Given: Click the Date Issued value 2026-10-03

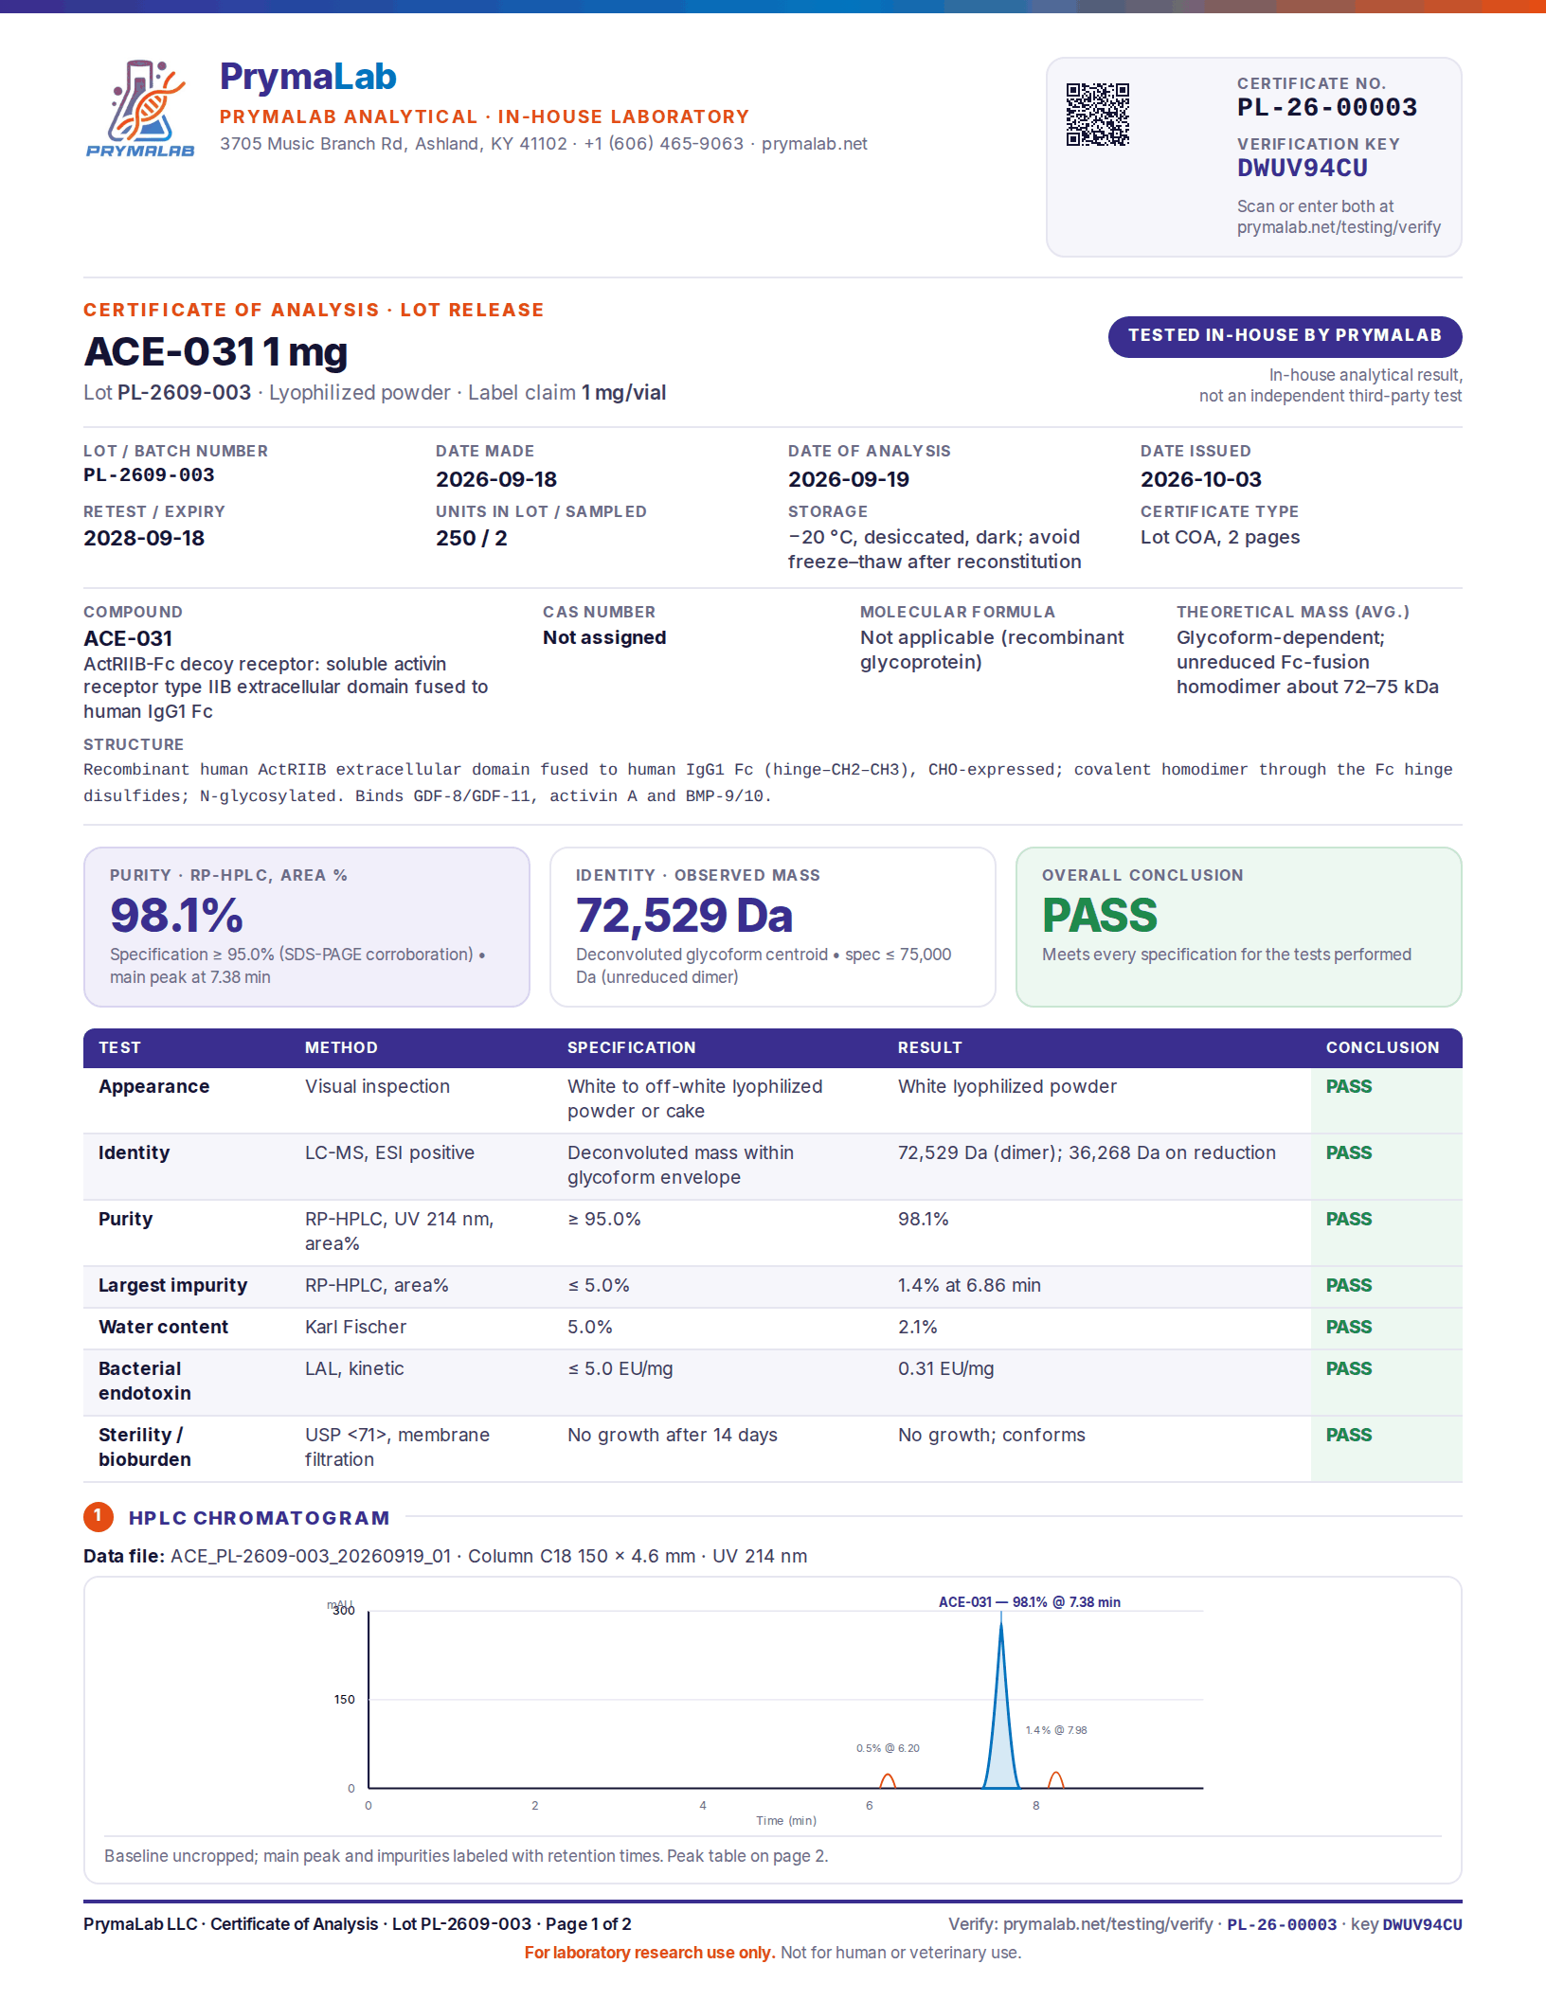Looking at the screenshot, I should click(x=1201, y=479).
